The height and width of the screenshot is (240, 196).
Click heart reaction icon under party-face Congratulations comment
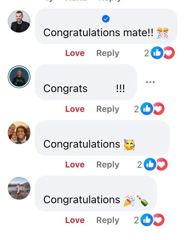[x=162, y=164]
